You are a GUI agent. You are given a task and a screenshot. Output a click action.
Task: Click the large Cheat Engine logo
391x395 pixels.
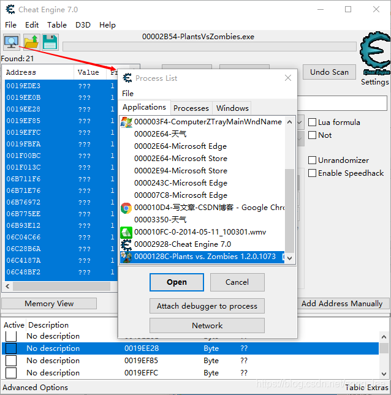point(375,53)
